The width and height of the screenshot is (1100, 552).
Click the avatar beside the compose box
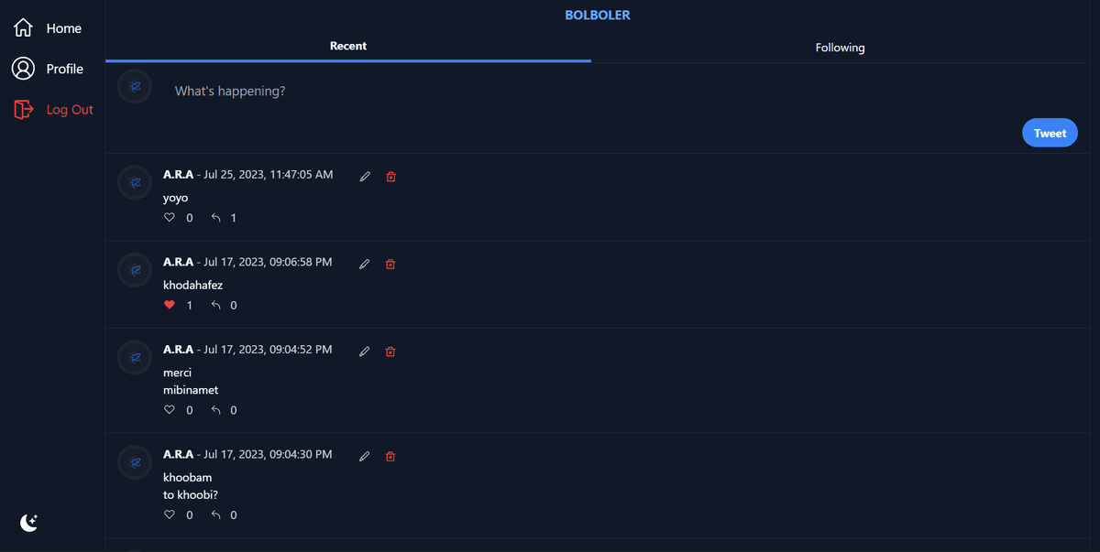(x=135, y=86)
